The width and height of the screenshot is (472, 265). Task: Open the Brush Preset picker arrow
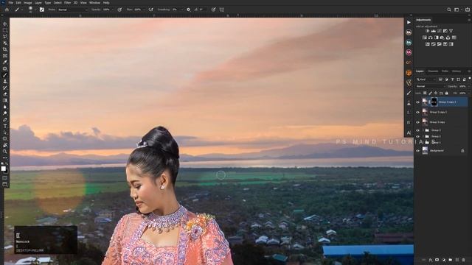click(35, 10)
